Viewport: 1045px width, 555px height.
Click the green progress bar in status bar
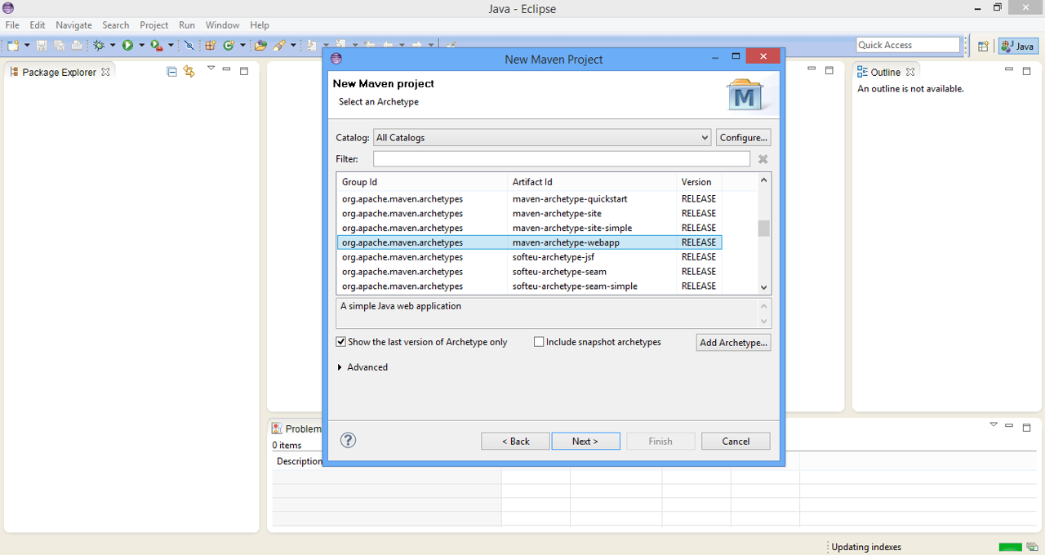click(1010, 547)
